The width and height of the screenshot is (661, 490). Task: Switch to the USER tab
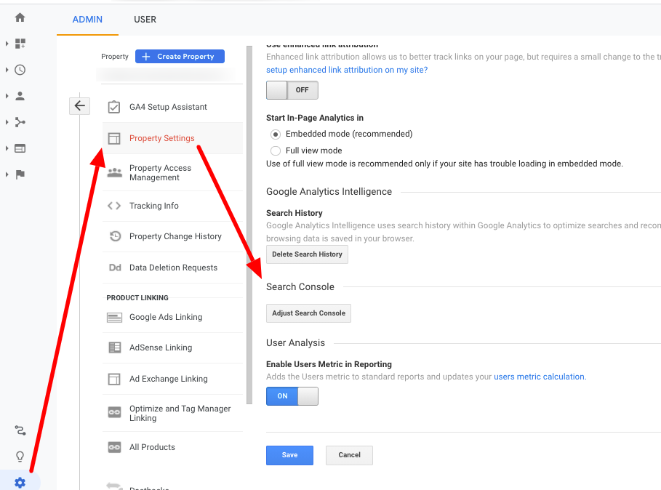(145, 20)
